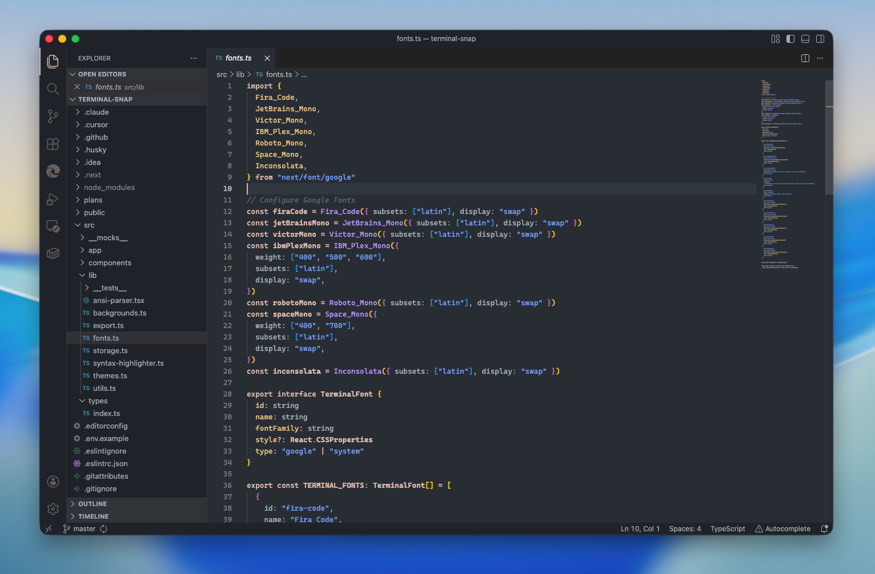
Task: Open utils.ts file
Action: pyautogui.click(x=137, y=389)
